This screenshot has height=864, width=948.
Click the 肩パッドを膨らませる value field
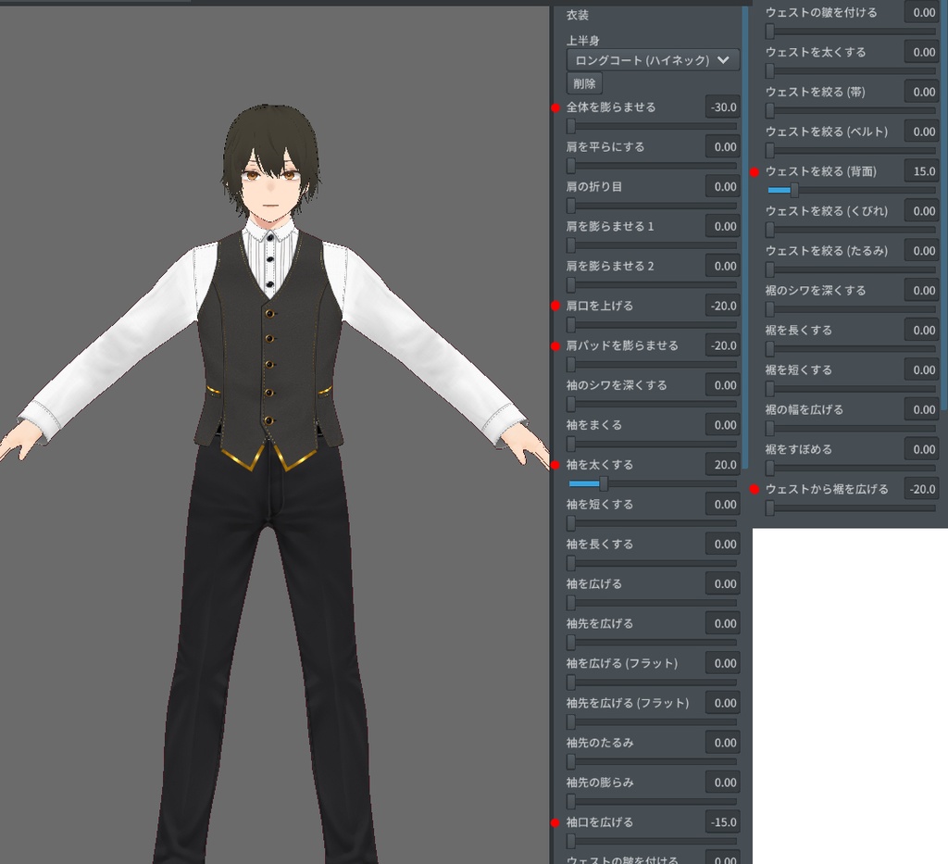722,345
